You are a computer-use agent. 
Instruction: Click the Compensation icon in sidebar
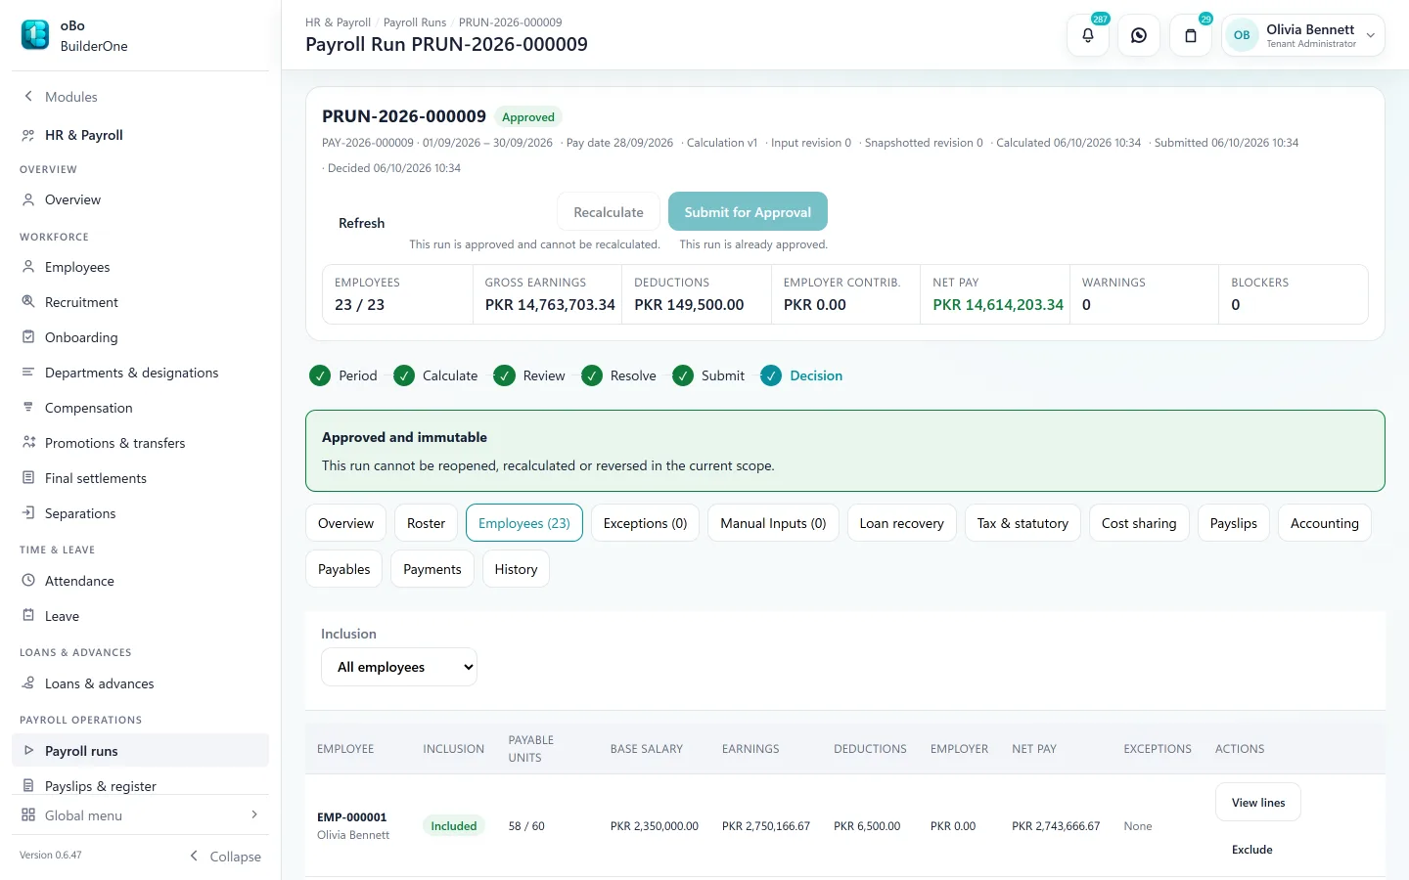tap(28, 408)
